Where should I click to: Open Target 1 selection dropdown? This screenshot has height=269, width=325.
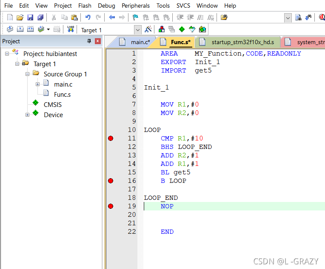pos(138,30)
